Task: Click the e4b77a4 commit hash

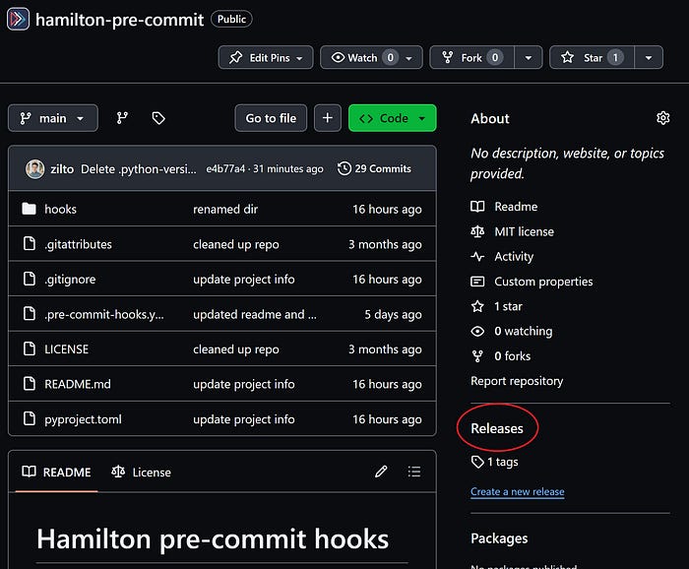Action: coord(225,168)
